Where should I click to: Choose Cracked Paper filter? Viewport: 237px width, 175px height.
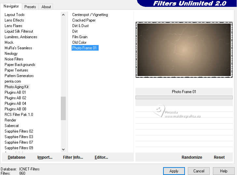84,20
